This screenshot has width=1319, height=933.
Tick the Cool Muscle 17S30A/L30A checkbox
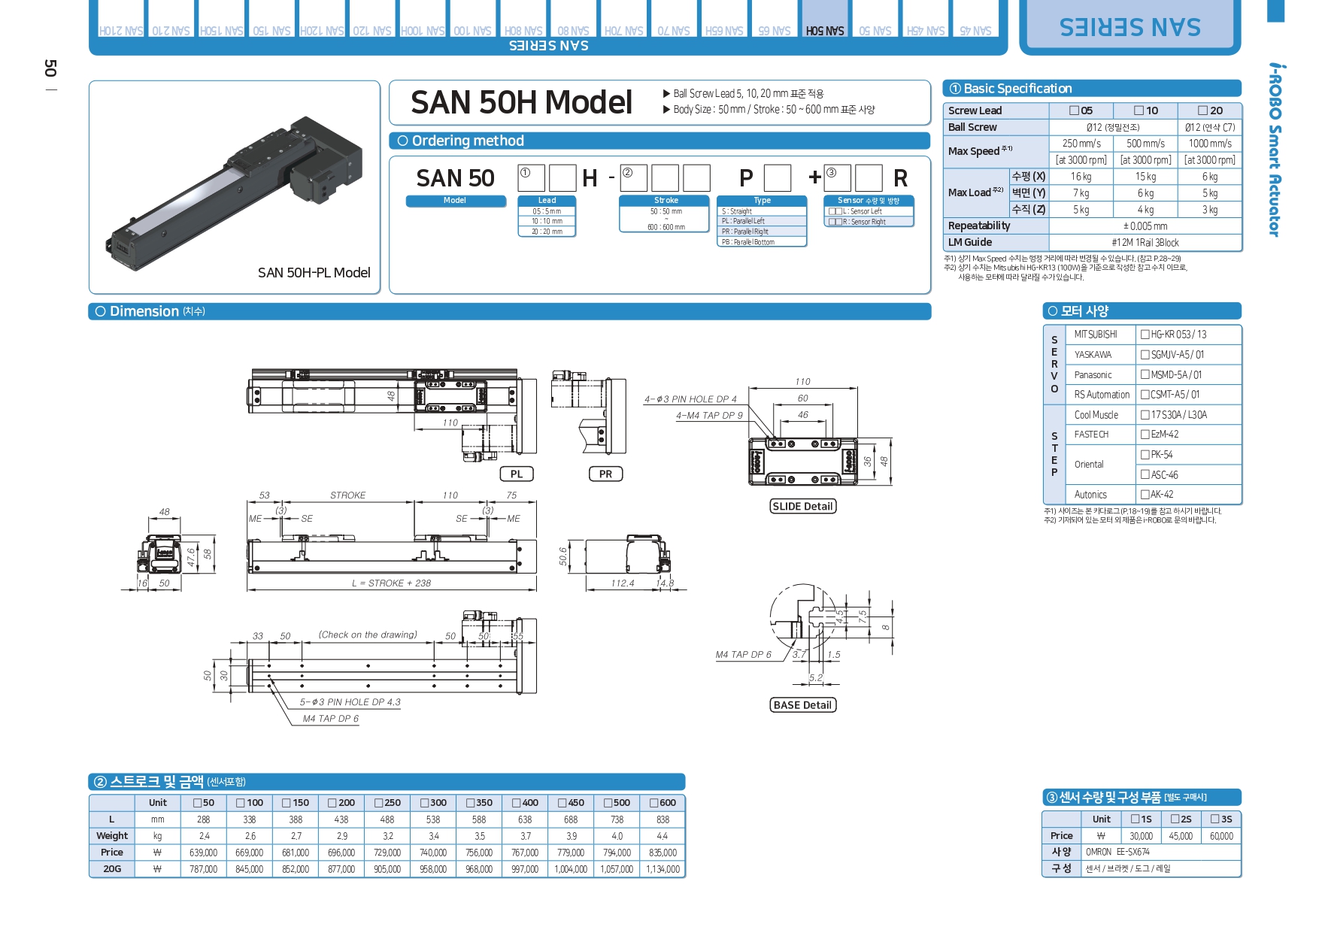coord(1145,415)
